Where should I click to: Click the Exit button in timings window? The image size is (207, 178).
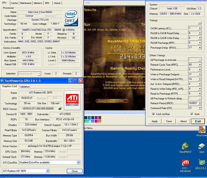coord(198,121)
